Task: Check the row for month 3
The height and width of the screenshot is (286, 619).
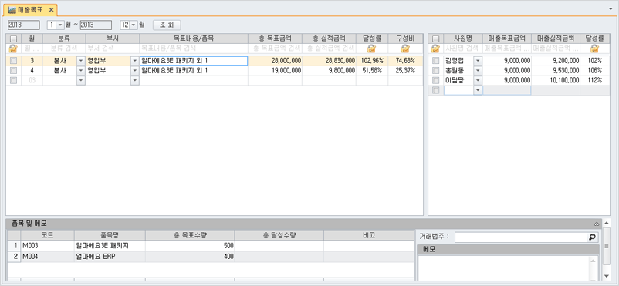Action: [13, 61]
